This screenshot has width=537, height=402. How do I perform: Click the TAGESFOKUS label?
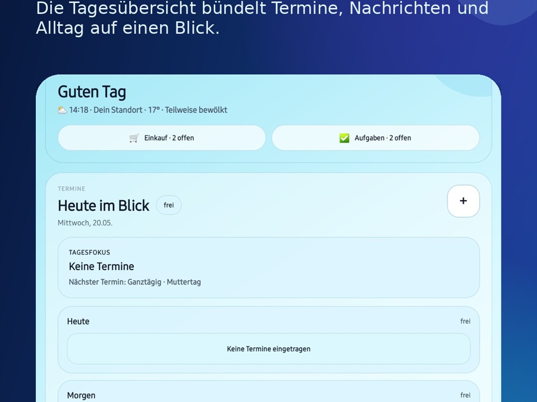[89, 252]
